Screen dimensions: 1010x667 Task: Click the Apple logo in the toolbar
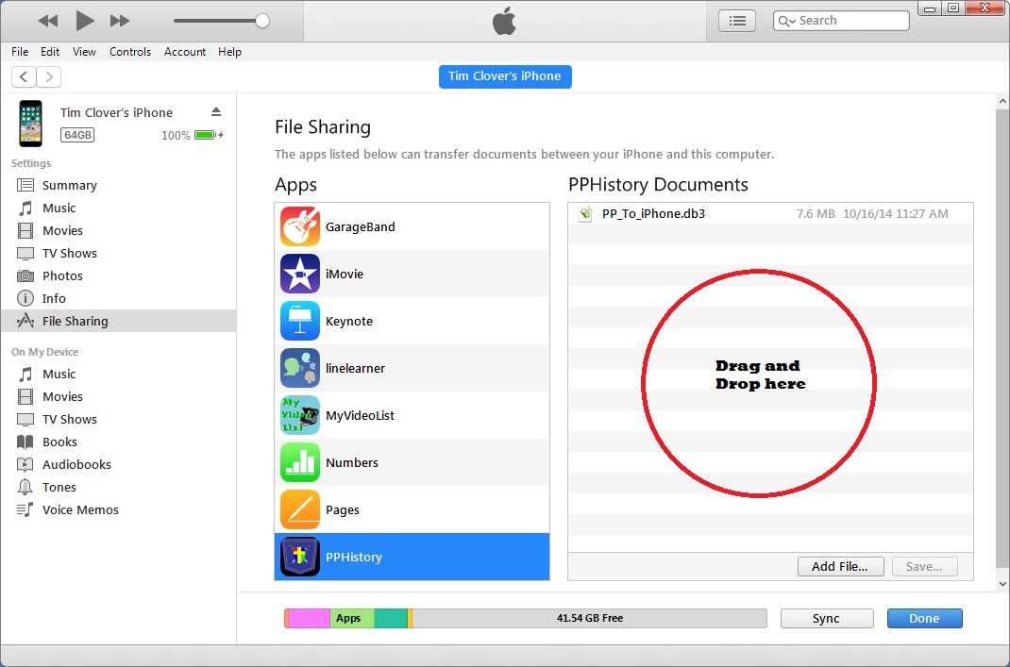(504, 22)
